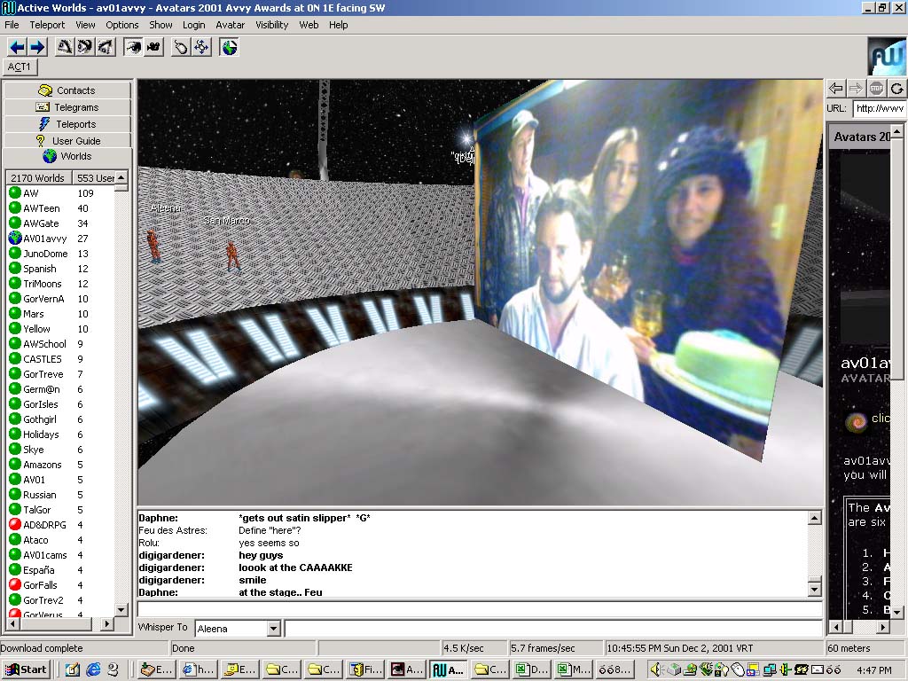Open the Visibility menu
Viewport: 908px width, 681px height.
pyautogui.click(x=272, y=25)
